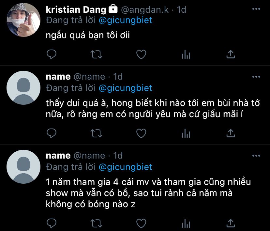Click @gicungbiet mention in the second tweet
Screen dimensions: 270x231
coord(125,88)
